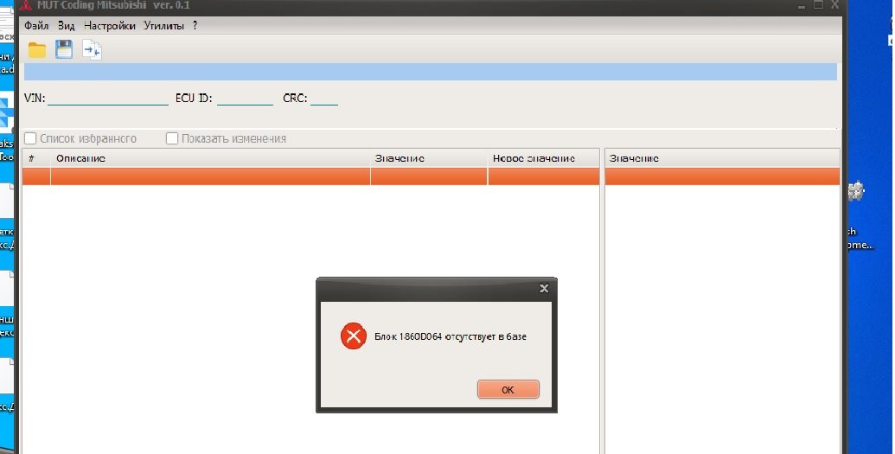Viewport: 895px width, 454px height.
Task: Click the ECU ID input field
Action: (x=245, y=98)
